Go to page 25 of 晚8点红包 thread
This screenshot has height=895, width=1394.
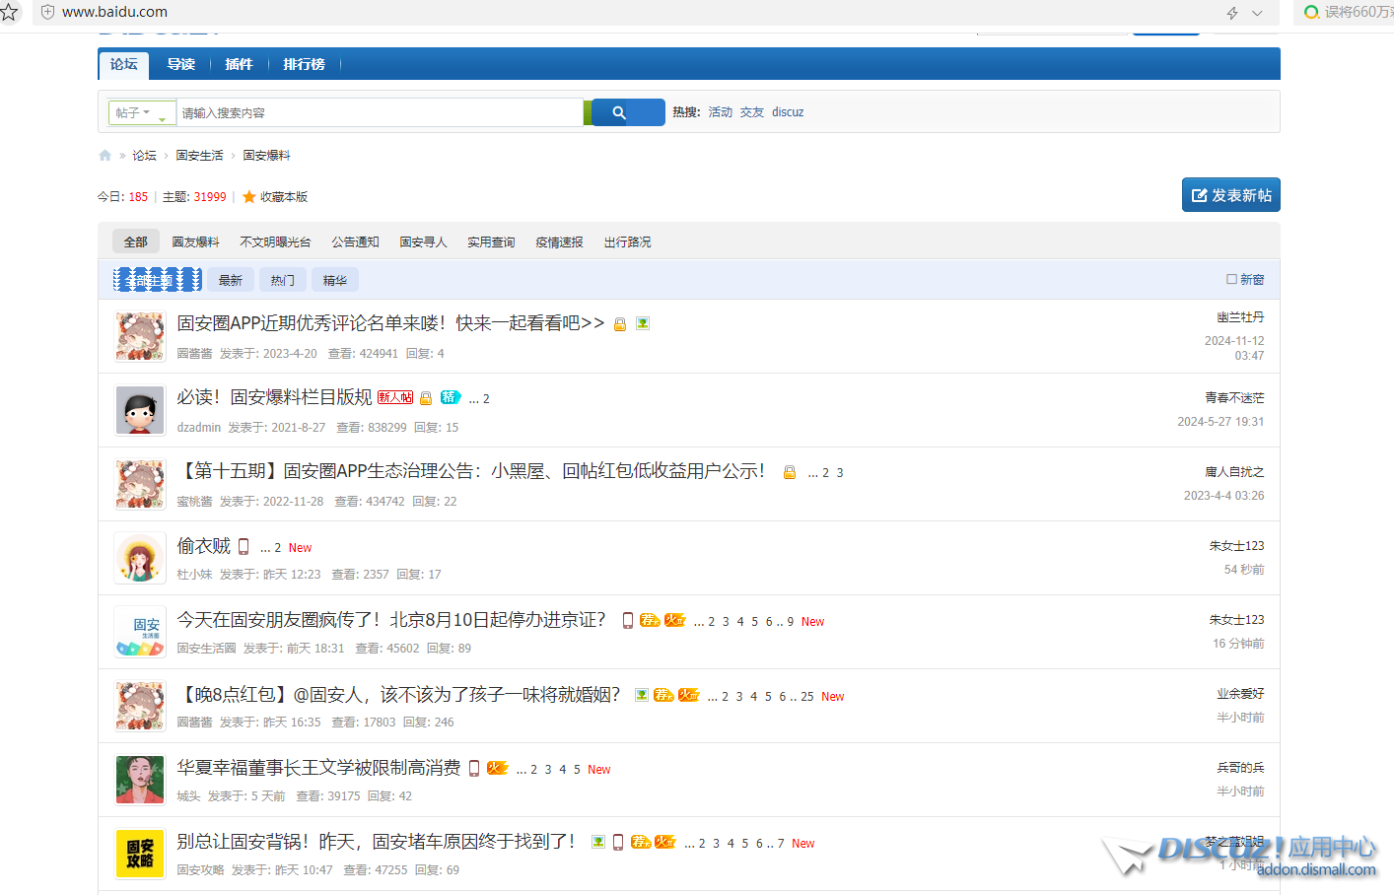[x=807, y=697]
